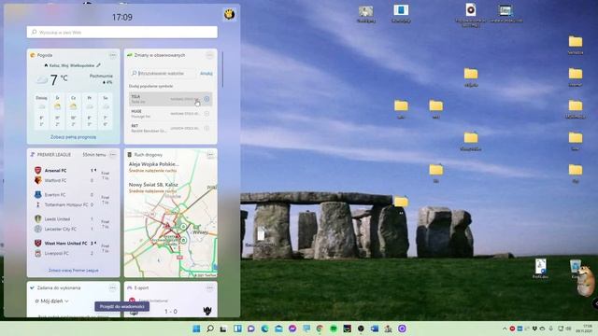This screenshot has height=336, width=598.
Task: Click current temperature 7 °C
Action: (x=59, y=79)
